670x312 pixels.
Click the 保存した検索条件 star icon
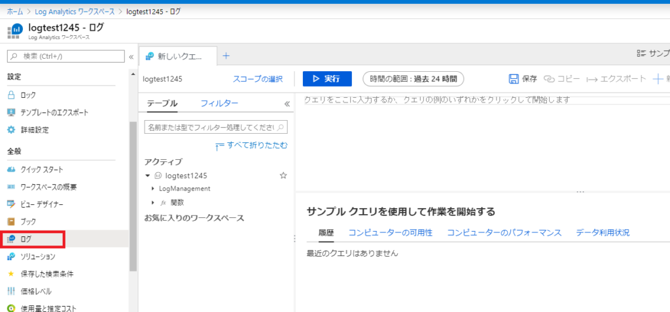[12, 273]
